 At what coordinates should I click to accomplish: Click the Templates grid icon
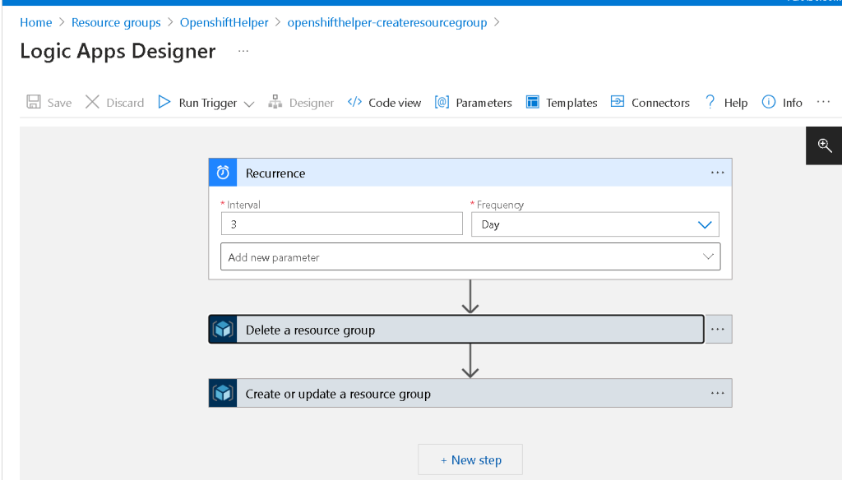pos(532,102)
